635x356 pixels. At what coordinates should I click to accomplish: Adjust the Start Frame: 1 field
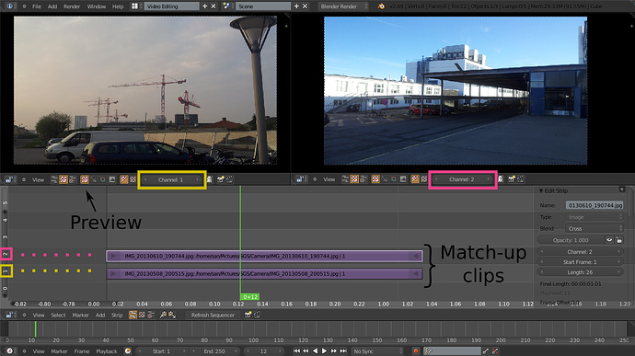[x=580, y=262]
